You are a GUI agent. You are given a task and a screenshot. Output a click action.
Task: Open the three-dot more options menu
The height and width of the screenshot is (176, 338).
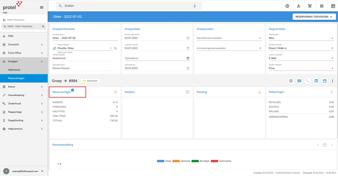tap(332, 81)
